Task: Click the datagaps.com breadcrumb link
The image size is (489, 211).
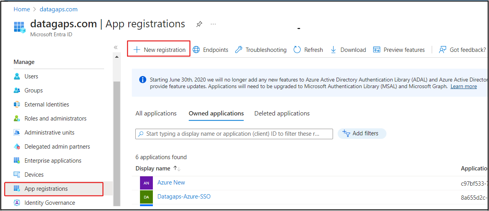Action: (58, 9)
